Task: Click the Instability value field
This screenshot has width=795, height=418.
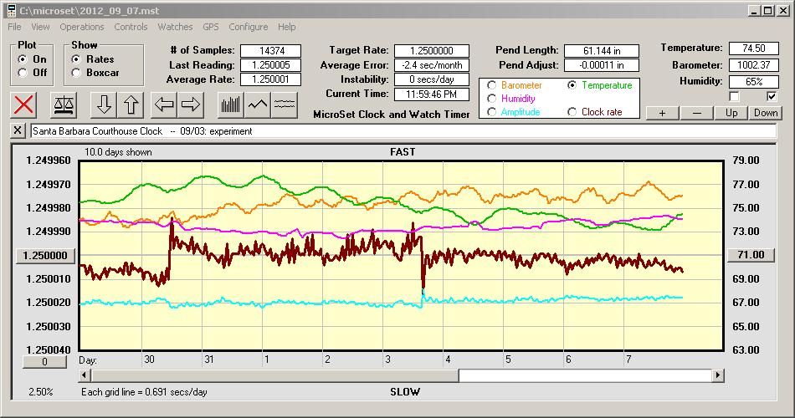Action: (x=432, y=79)
